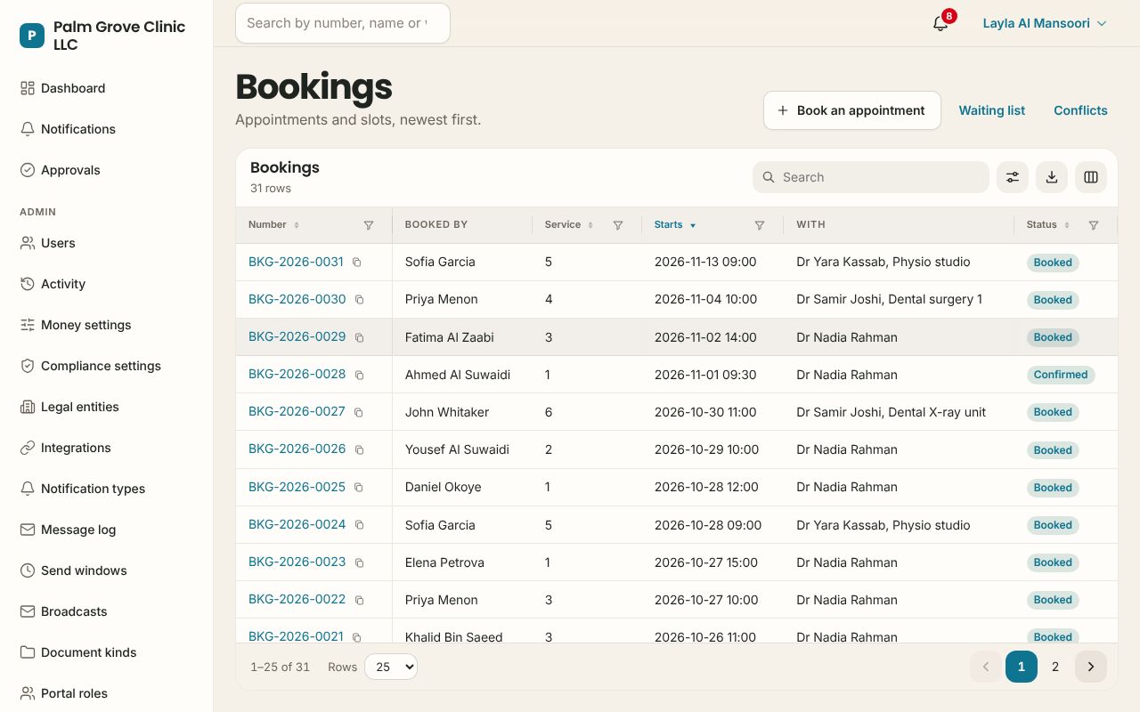Sort bookings by Status column
1140x712 pixels.
pyautogui.click(x=1047, y=225)
